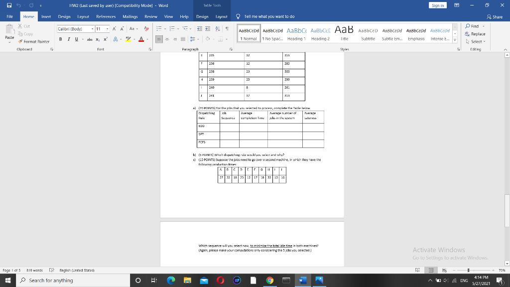510x287 pixels.
Task: Open the Bullets list dropdown arrow
Action: click(x=165, y=28)
